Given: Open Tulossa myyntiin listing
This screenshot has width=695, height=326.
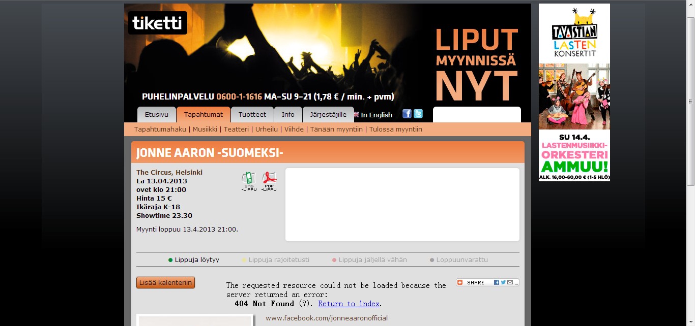Looking at the screenshot, I should (396, 129).
